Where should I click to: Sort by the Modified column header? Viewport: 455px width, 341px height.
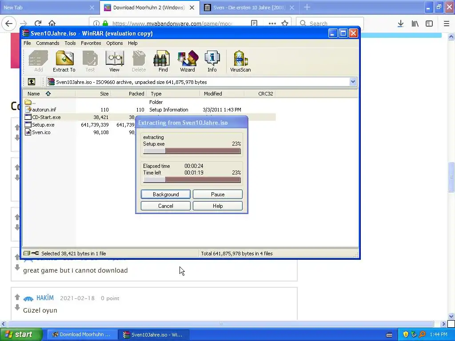pyautogui.click(x=222, y=94)
